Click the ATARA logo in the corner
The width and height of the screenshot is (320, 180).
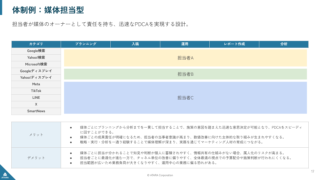point(5,175)
